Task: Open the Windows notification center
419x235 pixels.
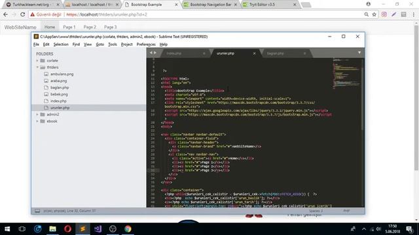Action: tap(409, 229)
